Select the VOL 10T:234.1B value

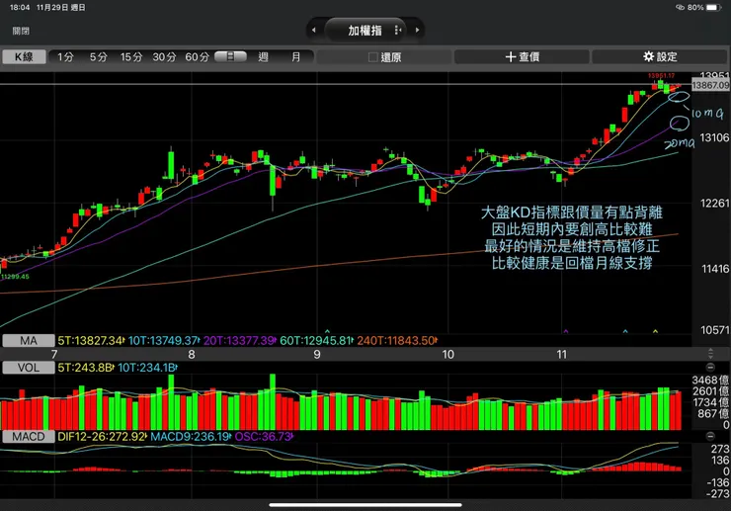[147, 368]
